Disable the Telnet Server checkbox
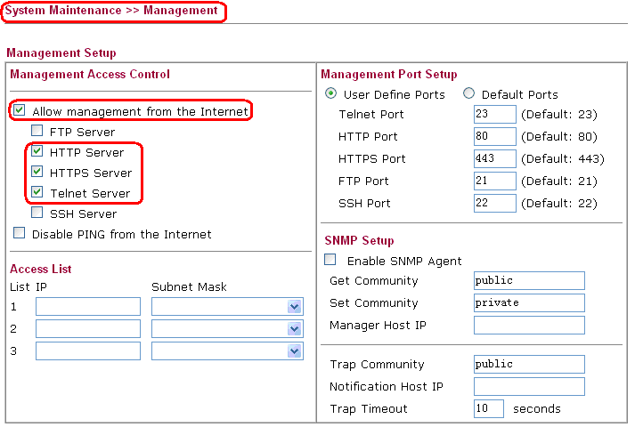635x427 pixels. click(37, 193)
